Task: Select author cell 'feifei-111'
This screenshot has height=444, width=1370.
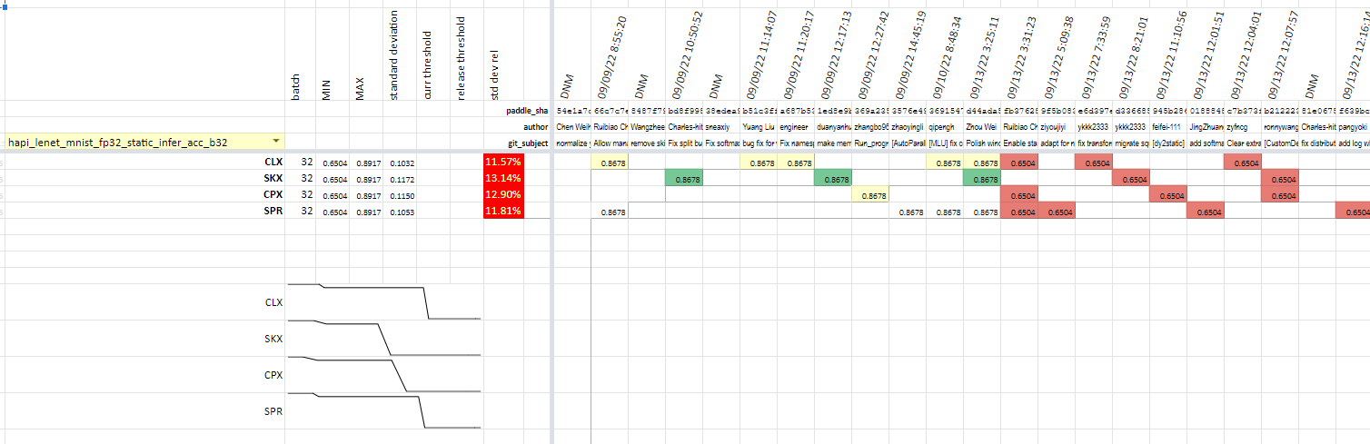Action: click(x=1169, y=127)
